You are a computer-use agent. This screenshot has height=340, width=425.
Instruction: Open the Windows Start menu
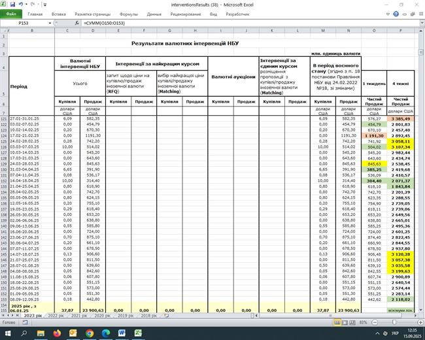click(8, 333)
